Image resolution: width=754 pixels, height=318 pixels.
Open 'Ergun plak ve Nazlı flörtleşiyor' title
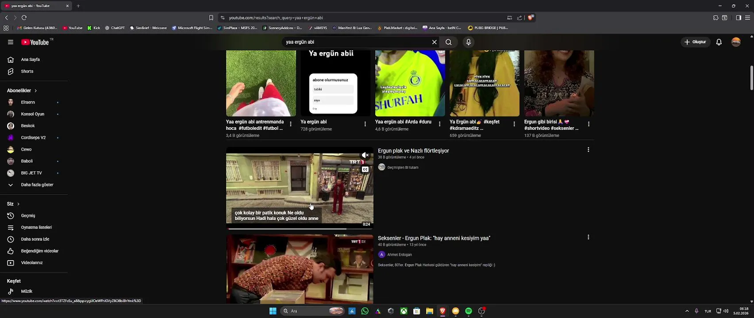413,151
